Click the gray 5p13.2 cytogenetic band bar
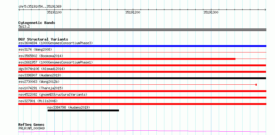Viewport: 275px width, 135px height. pyautogui.click(x=142, y=30)
